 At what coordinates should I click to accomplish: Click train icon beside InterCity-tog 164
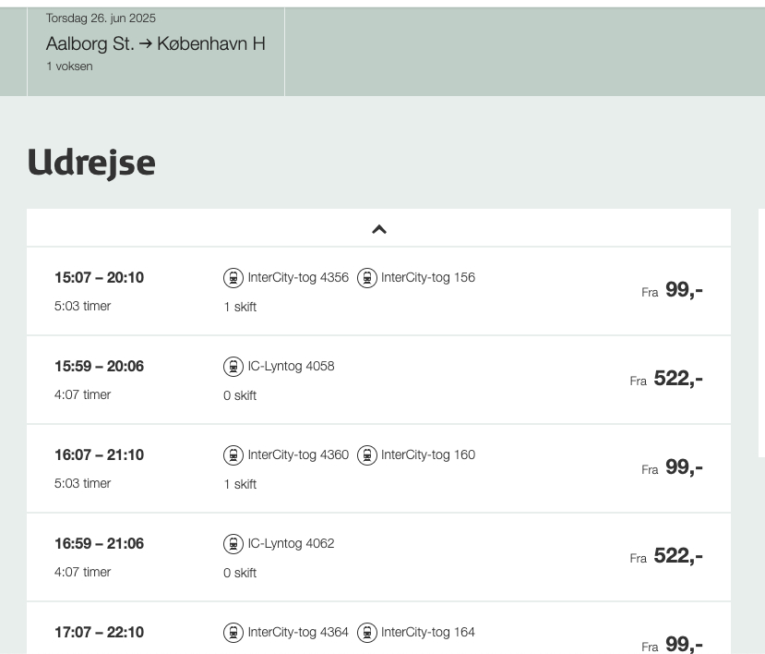point(367,632)
